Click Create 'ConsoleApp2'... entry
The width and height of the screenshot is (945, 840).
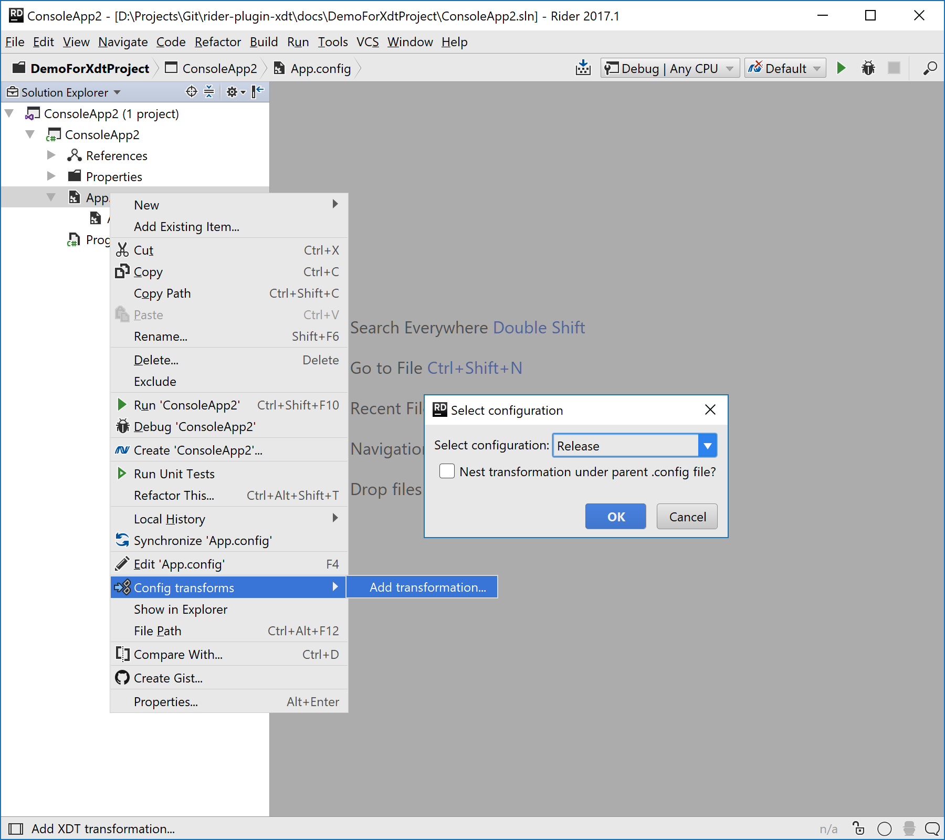click(x=229, y=450)
